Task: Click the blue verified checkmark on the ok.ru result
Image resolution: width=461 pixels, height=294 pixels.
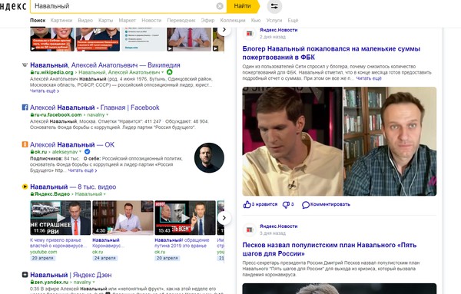Action: tap(87, 152)
